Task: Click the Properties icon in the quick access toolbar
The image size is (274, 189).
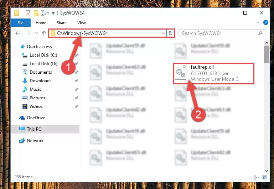Action: (28, 13)
